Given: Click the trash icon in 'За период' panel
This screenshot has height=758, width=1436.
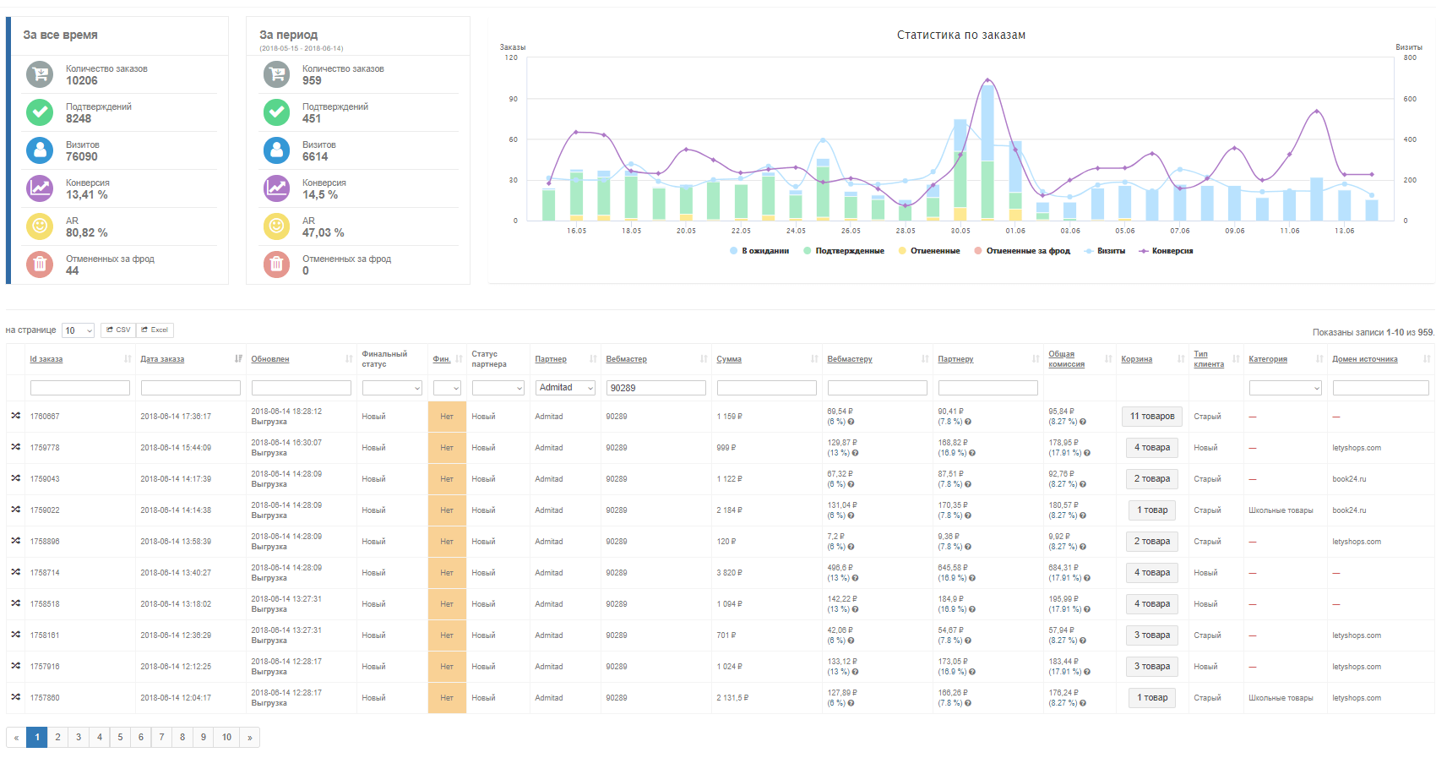Looking at the screenshot, I should pos(276,264).
